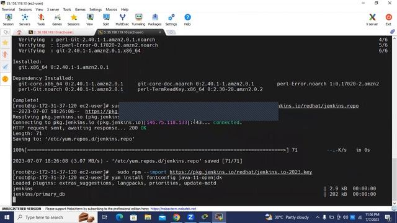Open Zoom from the taskbar
Image resolution: width=397 pixels, height=223 pixels.
click(x=190, y=217)
